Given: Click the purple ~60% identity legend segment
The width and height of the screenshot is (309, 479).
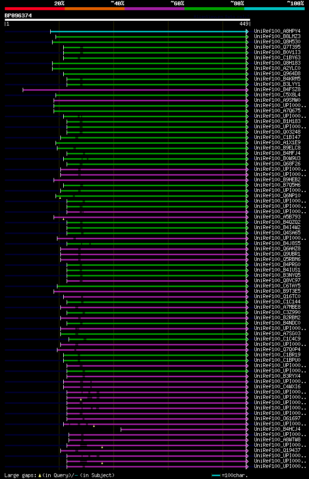Looking at the screenshot, I should tap(154, 9).
